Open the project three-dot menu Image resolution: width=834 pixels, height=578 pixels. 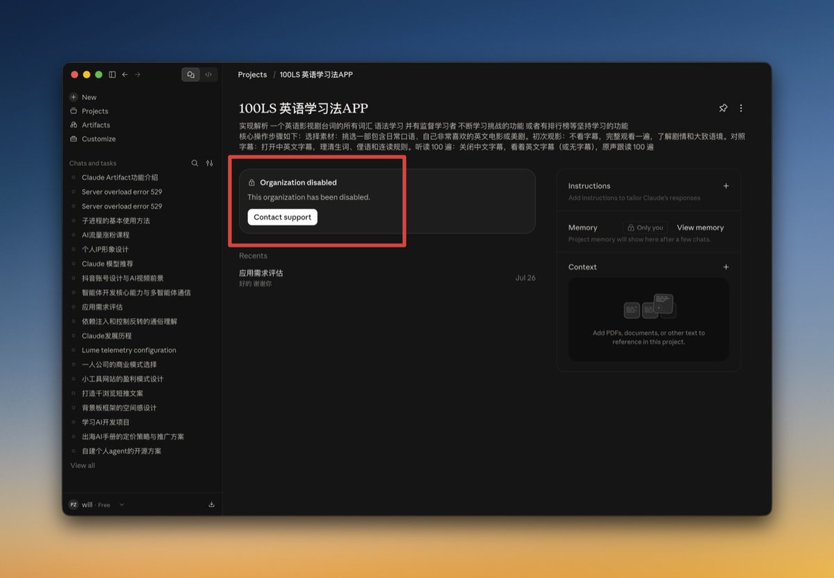click(741, 108)
